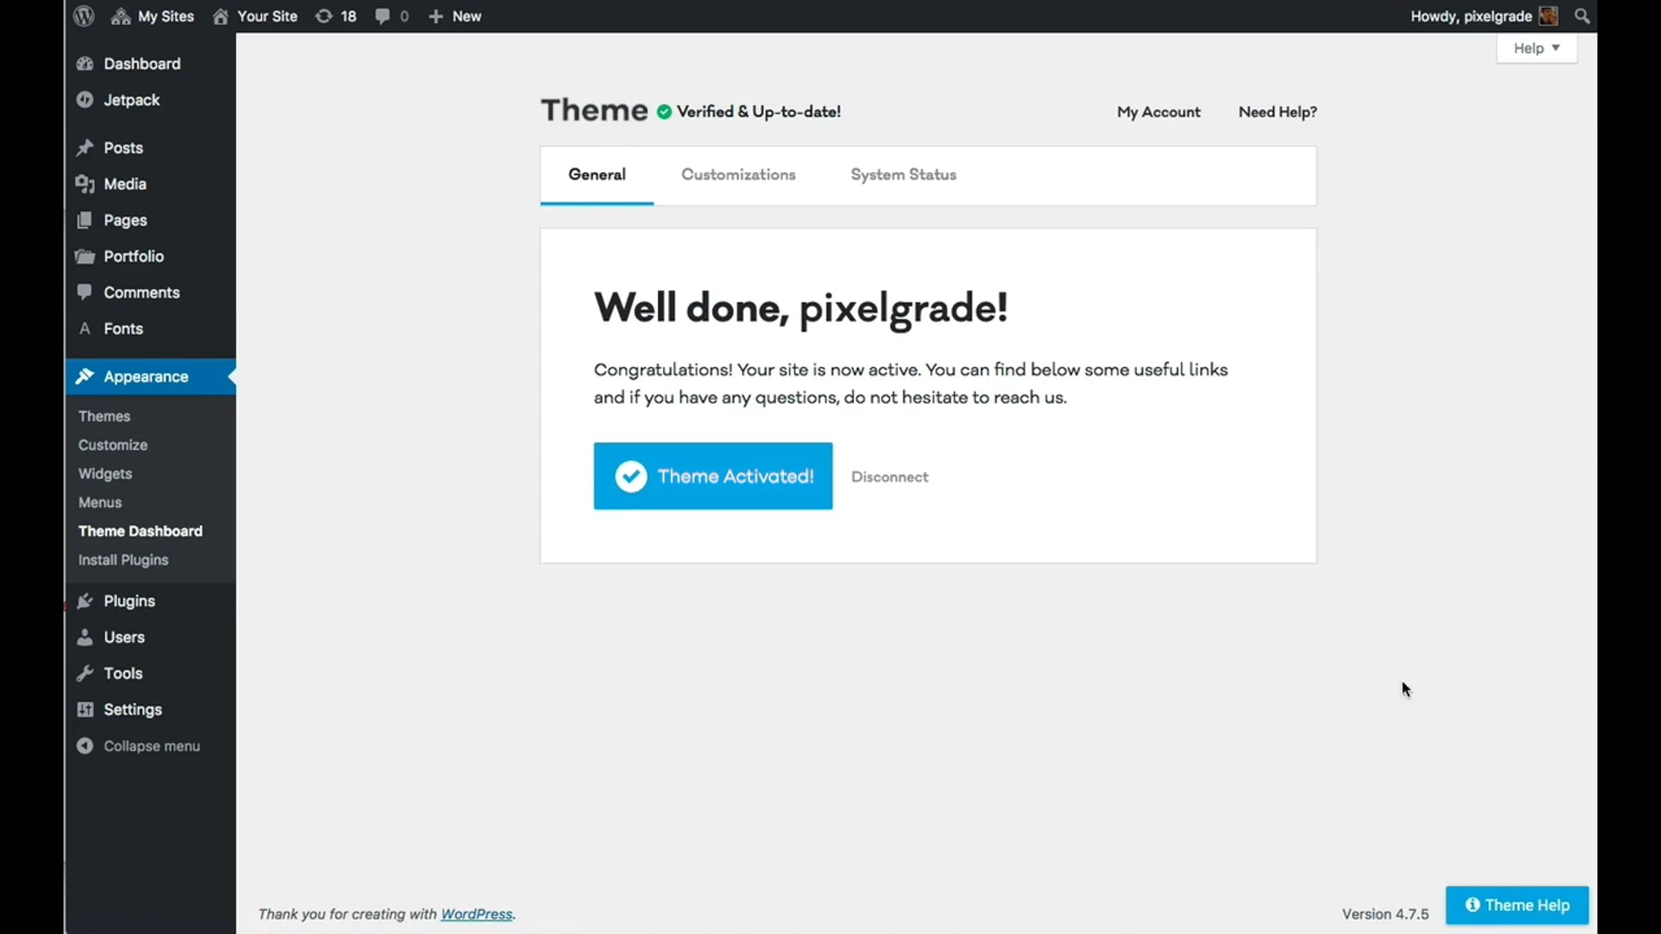Click the Well done, pixelgrade! heading
The image size is (1661, 934).
(x=801, y=309)
